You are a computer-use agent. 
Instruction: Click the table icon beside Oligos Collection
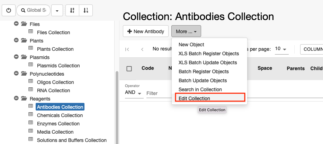(30, 81)
